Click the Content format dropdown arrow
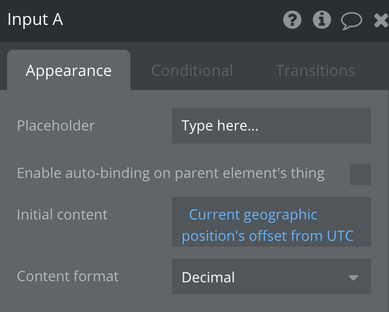This screenshot has height=312, width=389. pos(353,278)
